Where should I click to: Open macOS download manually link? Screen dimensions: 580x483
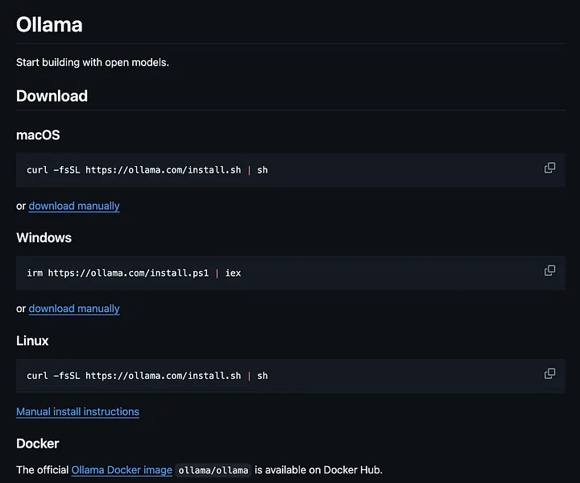click(x=74, y=206)
